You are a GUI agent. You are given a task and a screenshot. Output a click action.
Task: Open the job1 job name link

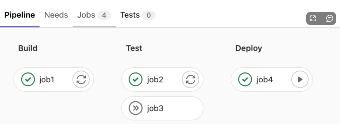tap(47, 80)
